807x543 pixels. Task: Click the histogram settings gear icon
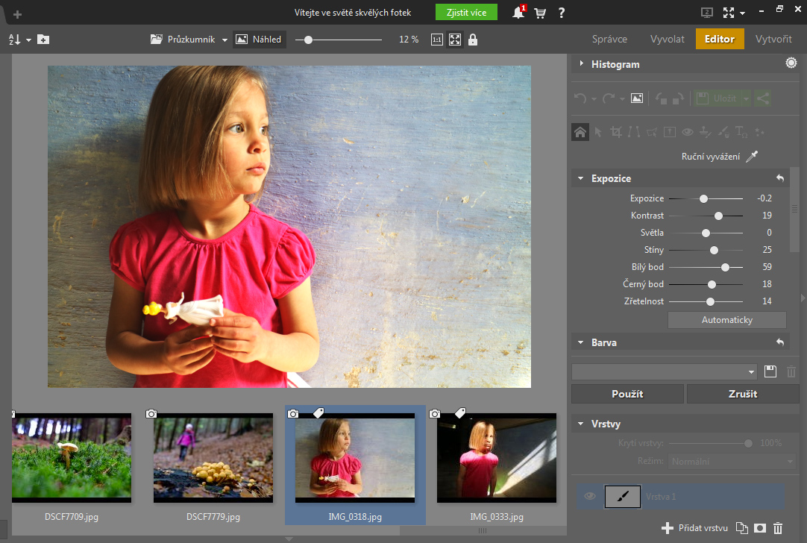(791, 64)
